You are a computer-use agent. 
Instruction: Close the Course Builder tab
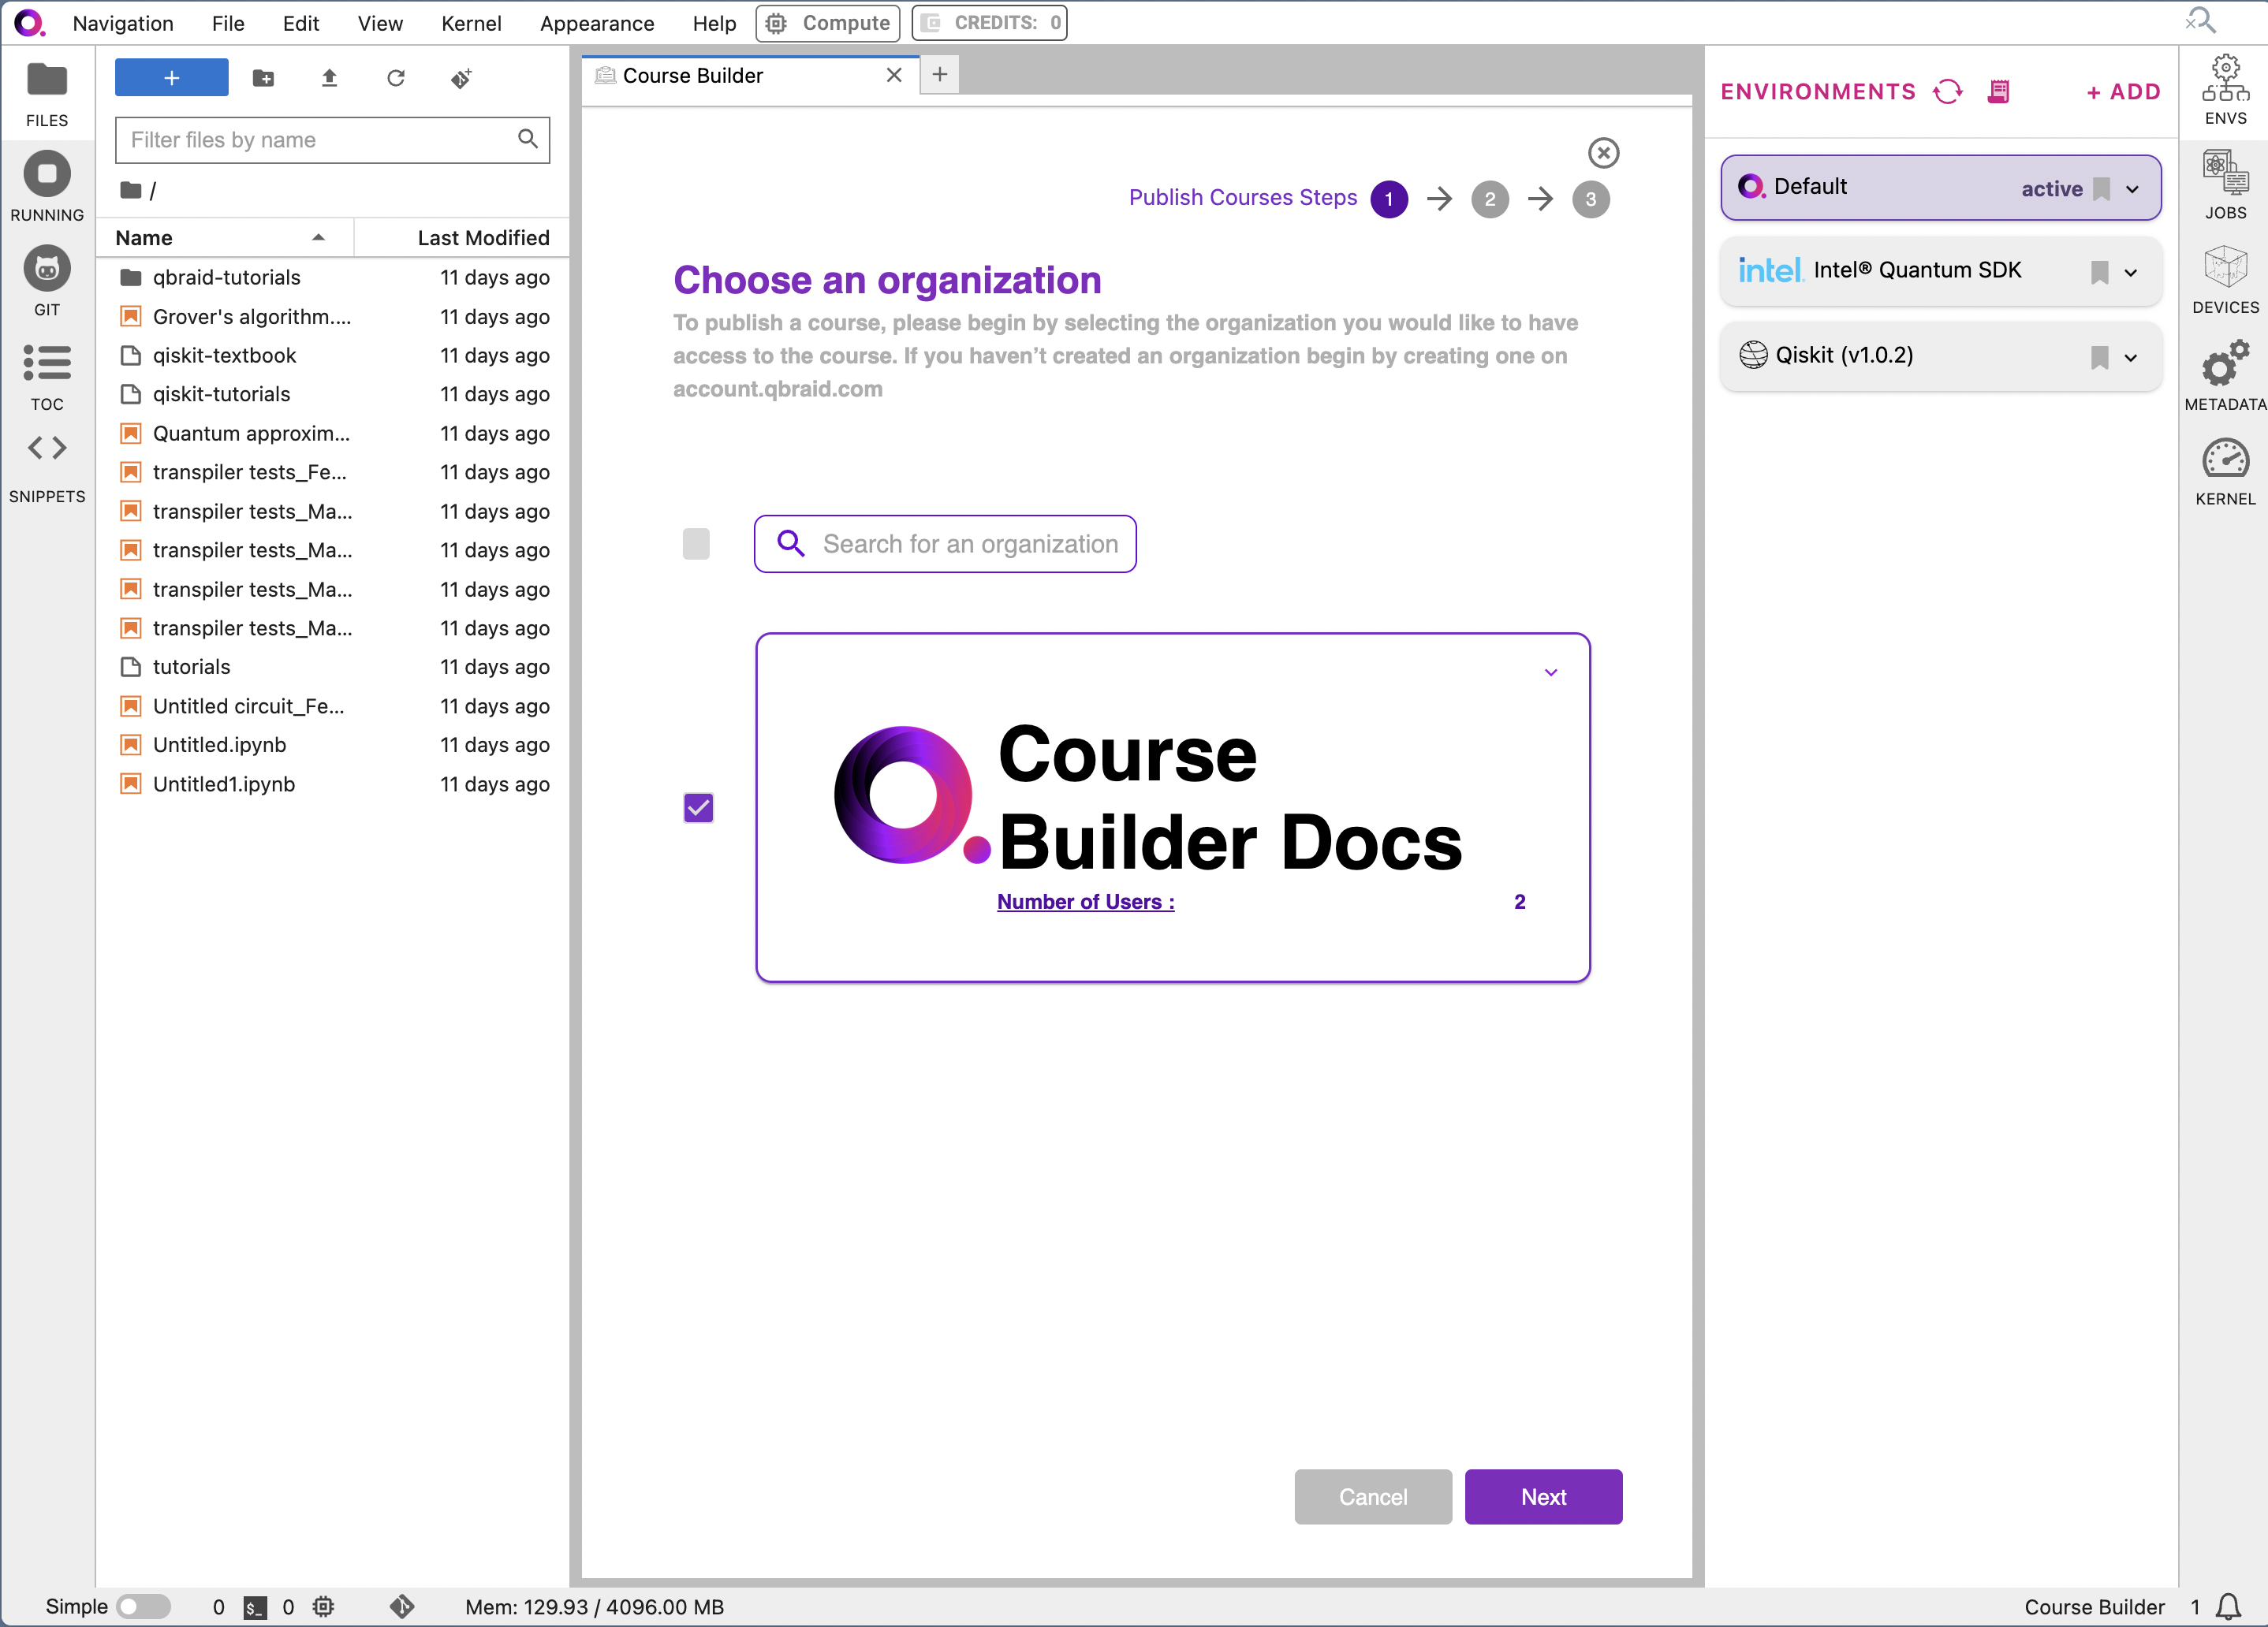894,76
